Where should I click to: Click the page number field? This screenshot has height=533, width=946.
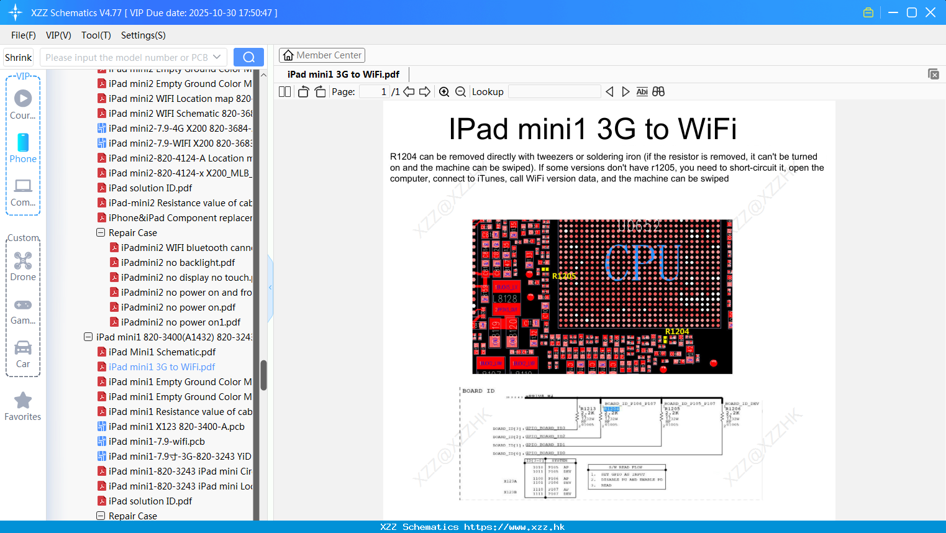pyautogui.click(x=373, y=92)
